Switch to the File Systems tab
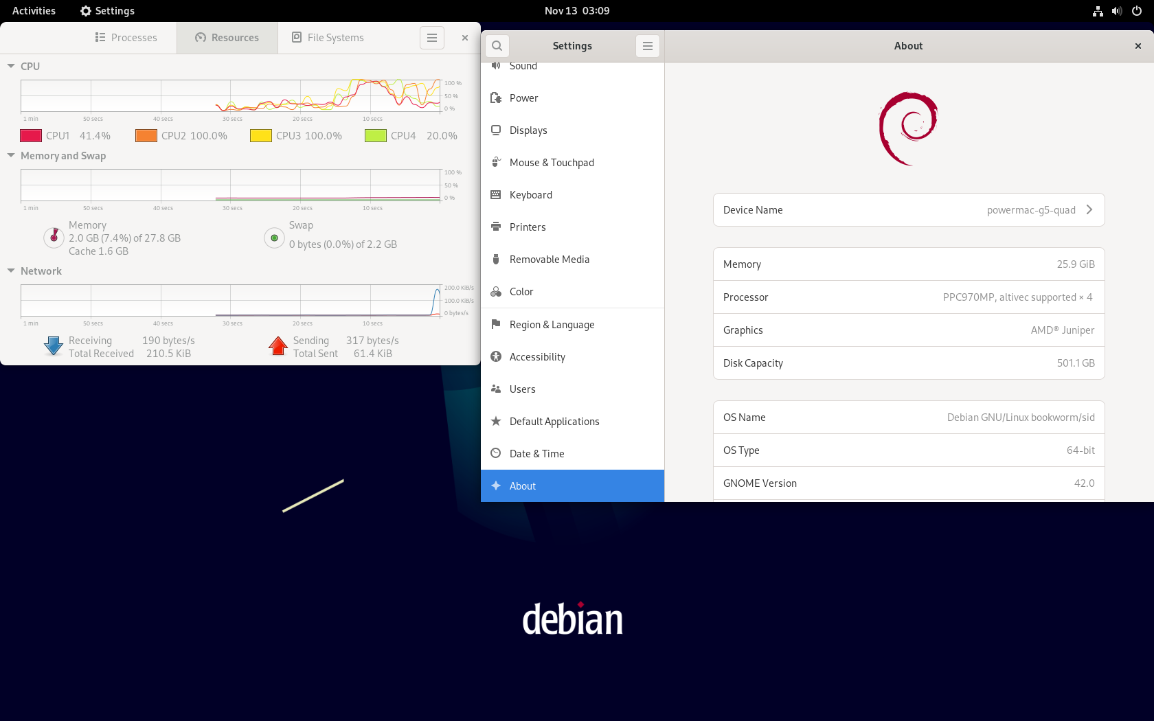 pos(328,38)
